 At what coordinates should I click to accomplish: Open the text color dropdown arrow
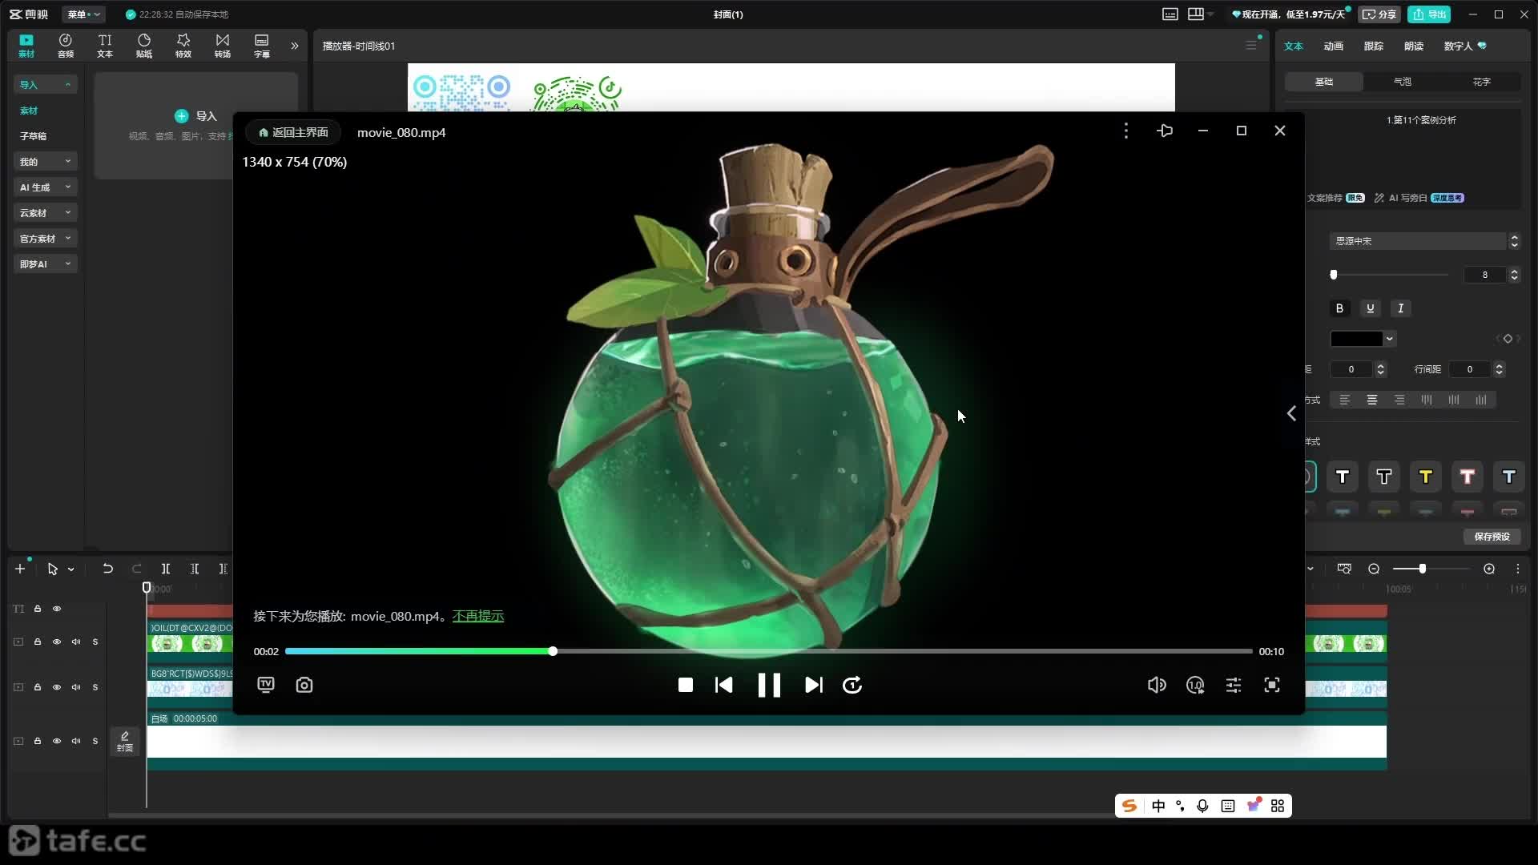click(x=1390, y=339)
